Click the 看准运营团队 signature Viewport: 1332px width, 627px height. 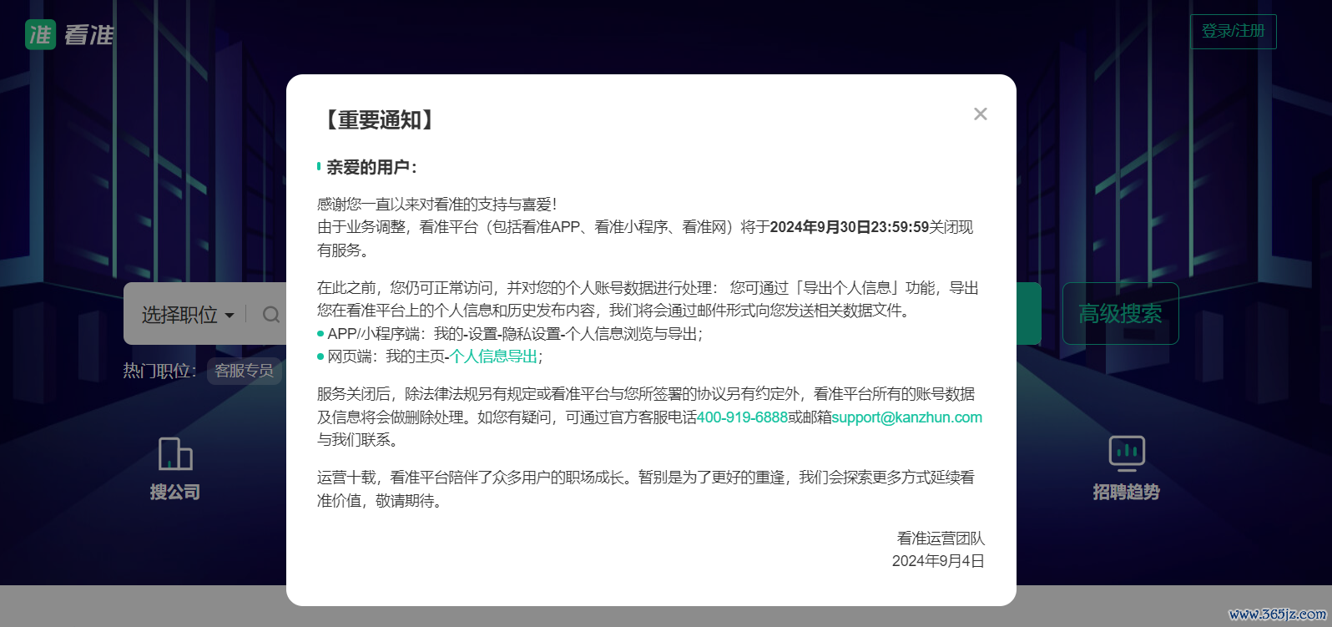pos(941,539)
